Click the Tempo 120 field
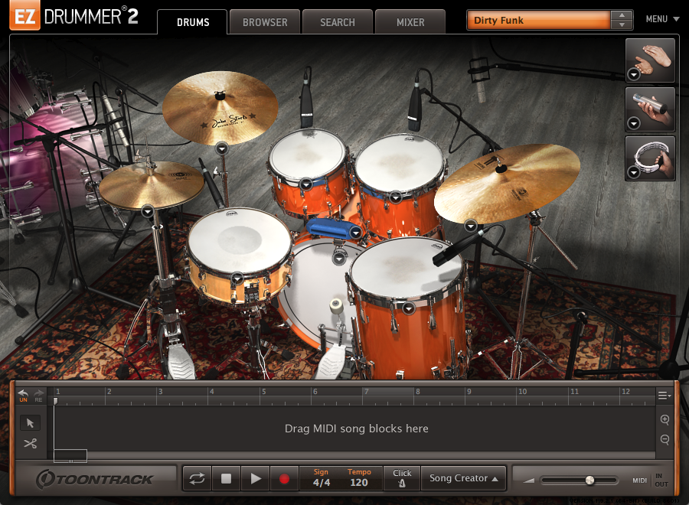The width and height of the screenshot is (689, 505). tap(359, 482)
